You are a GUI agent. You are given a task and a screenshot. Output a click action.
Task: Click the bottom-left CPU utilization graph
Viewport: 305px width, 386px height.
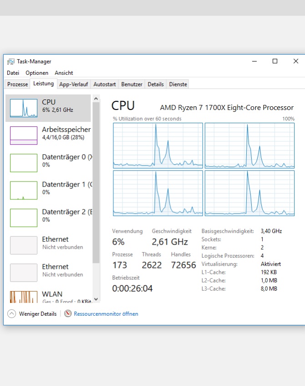pos(158,193)
